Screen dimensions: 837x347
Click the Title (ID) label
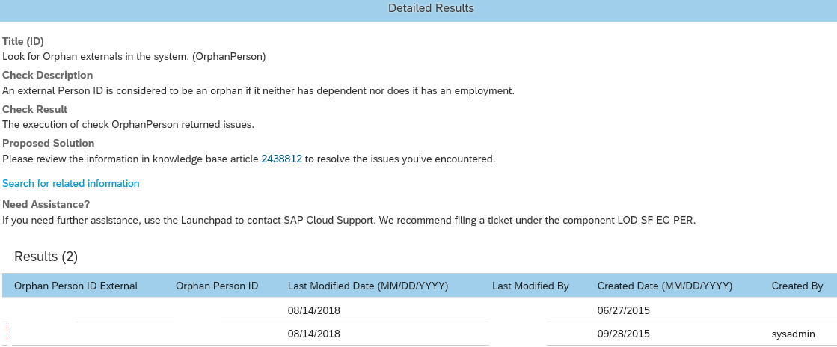click(x=23, y=42)
